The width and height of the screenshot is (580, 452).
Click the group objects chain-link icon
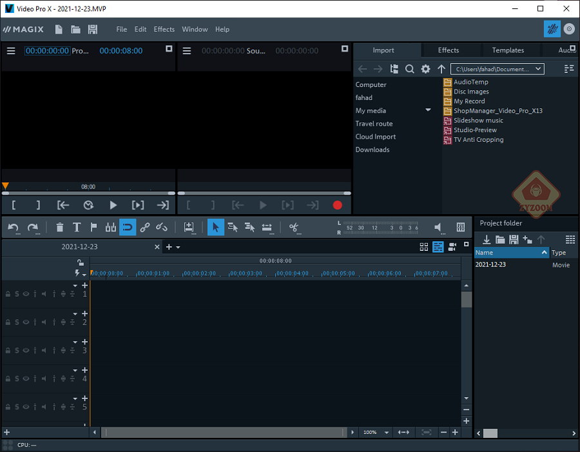click(x=144, y=227)
